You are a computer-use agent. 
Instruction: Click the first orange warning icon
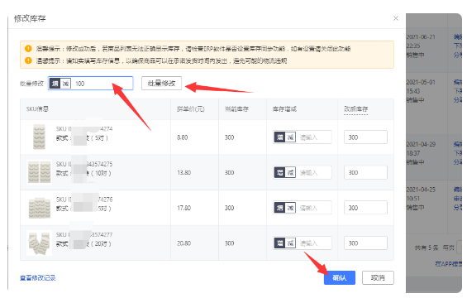pos(28,48)
